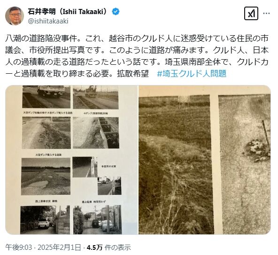Image resolution: width=278 pixels, height=255 pixels.
Task: Click the pothole road photo in the collage
Action: coord(46,177)
